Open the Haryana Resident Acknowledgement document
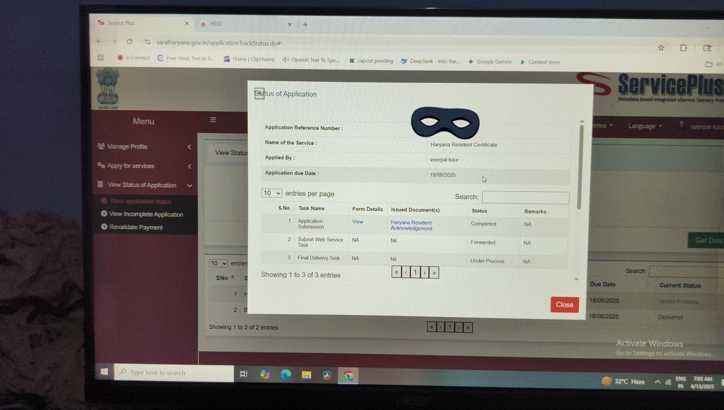Screen dimensions: 724x410 coord(411,225)
